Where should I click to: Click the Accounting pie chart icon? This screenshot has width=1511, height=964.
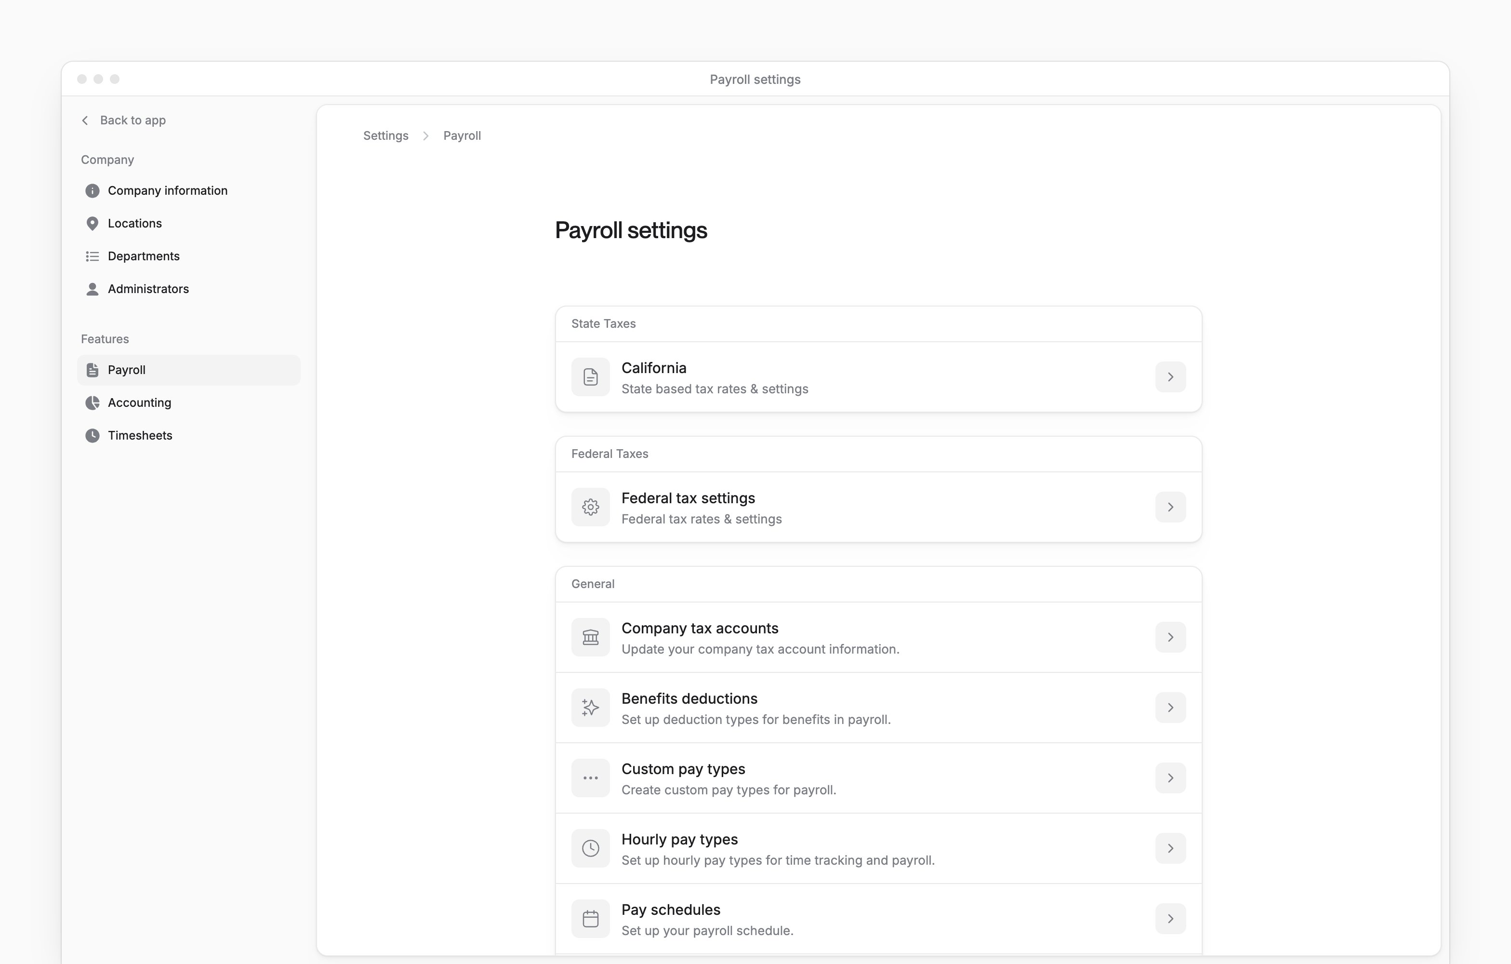pos(92,403)
